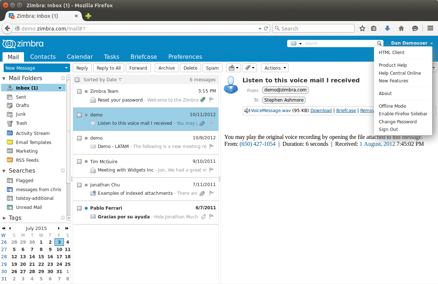Open the Trash folder

click(21, 123)
